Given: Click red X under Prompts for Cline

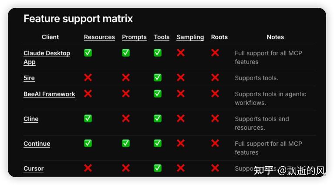Looking at the screenshot, I should 126,118.
